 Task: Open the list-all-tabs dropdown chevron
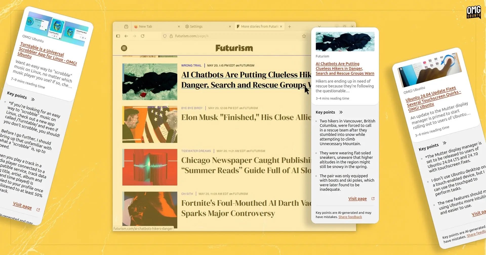pos(319,26)
